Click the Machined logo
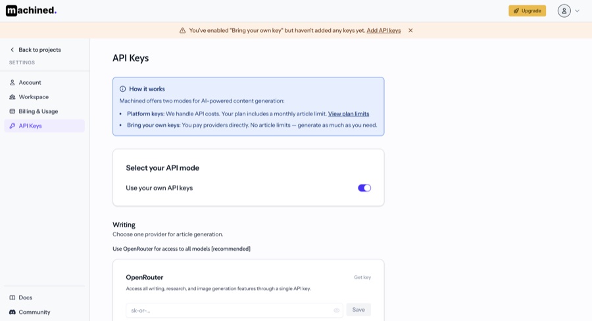The image size is (592, 321). tap(31, 11)
